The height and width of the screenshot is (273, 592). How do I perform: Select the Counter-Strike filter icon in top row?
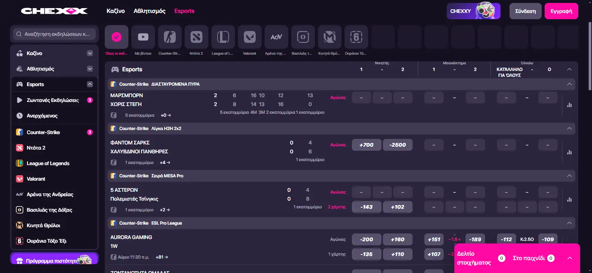(170, 37)
